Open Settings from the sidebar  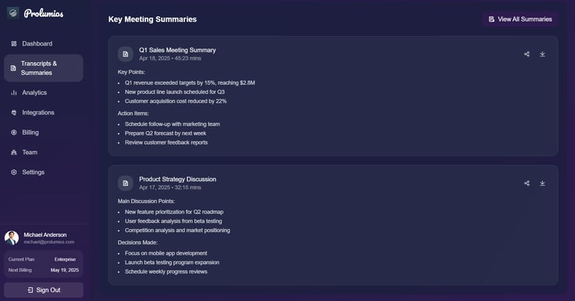tap(33, 172)
